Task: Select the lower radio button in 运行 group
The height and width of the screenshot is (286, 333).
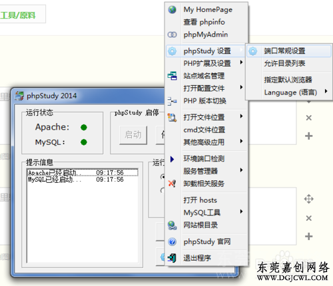Action: point(163,190)
